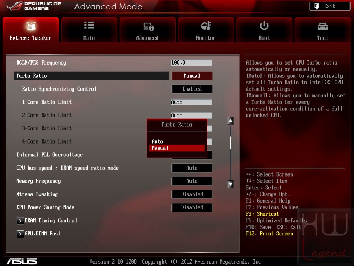Click the version copyright text
Viewport: 354px width, 266px height.
(177, 262)
